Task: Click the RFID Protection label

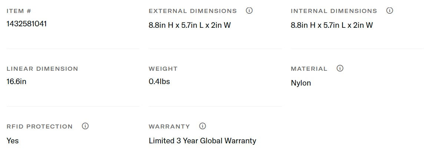Action: click(40, 127)
